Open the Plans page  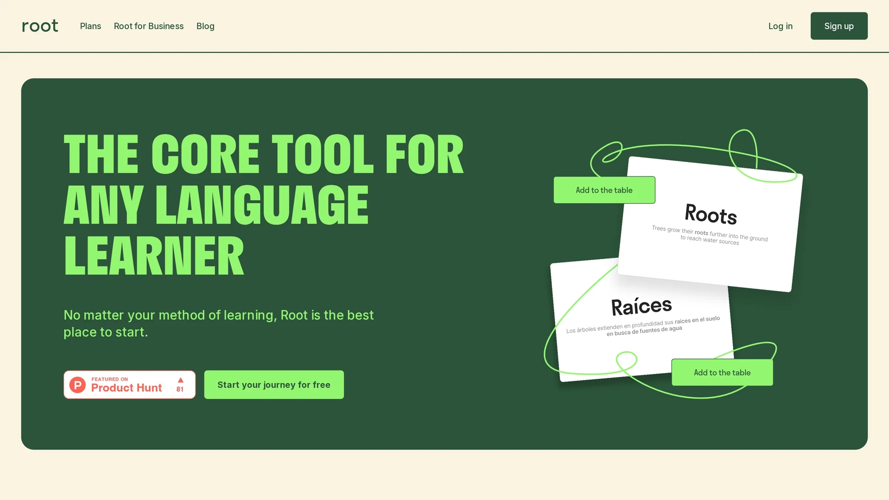click(x=90, y=26)
